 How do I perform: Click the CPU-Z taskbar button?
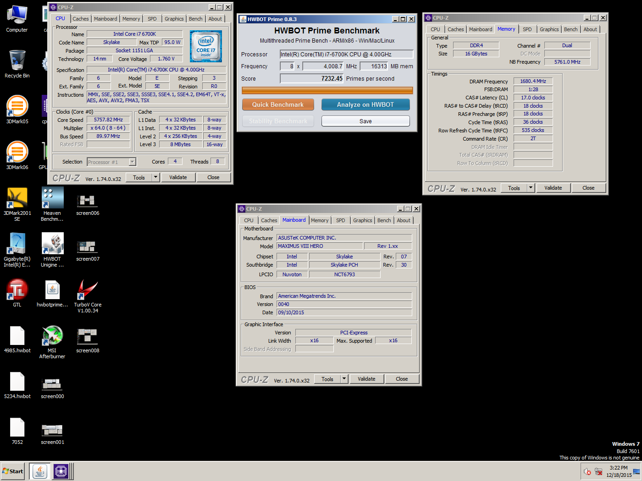[x=61, y=471]
